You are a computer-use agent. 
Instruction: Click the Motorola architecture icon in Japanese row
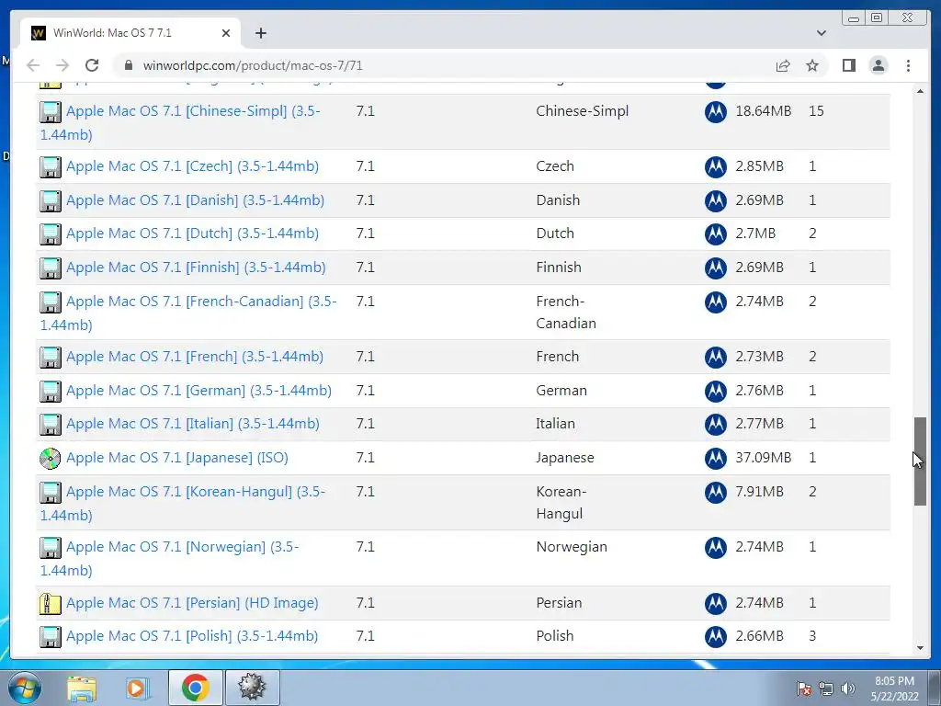tap(715, 459)
